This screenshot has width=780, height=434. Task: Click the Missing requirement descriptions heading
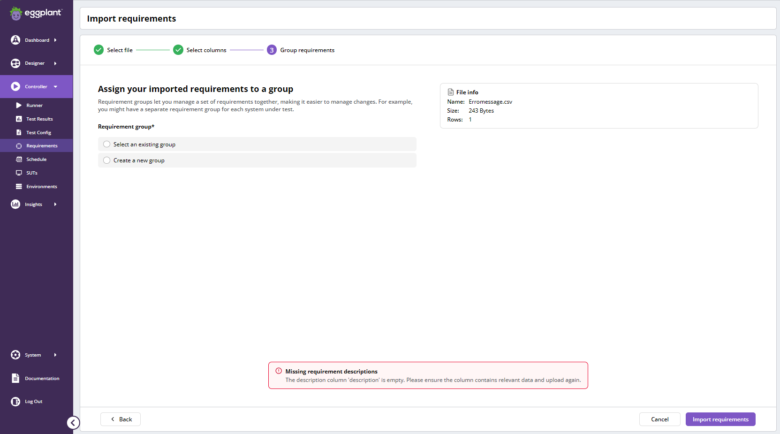tap(331, 371)
